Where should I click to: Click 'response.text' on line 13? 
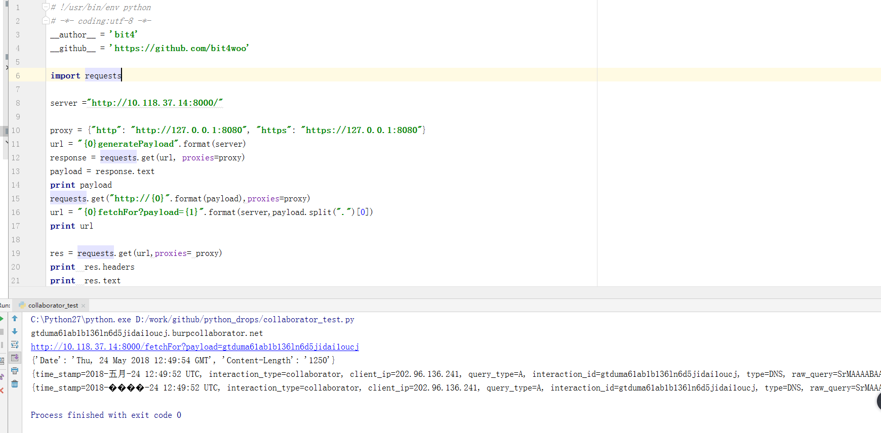[125, 171]
